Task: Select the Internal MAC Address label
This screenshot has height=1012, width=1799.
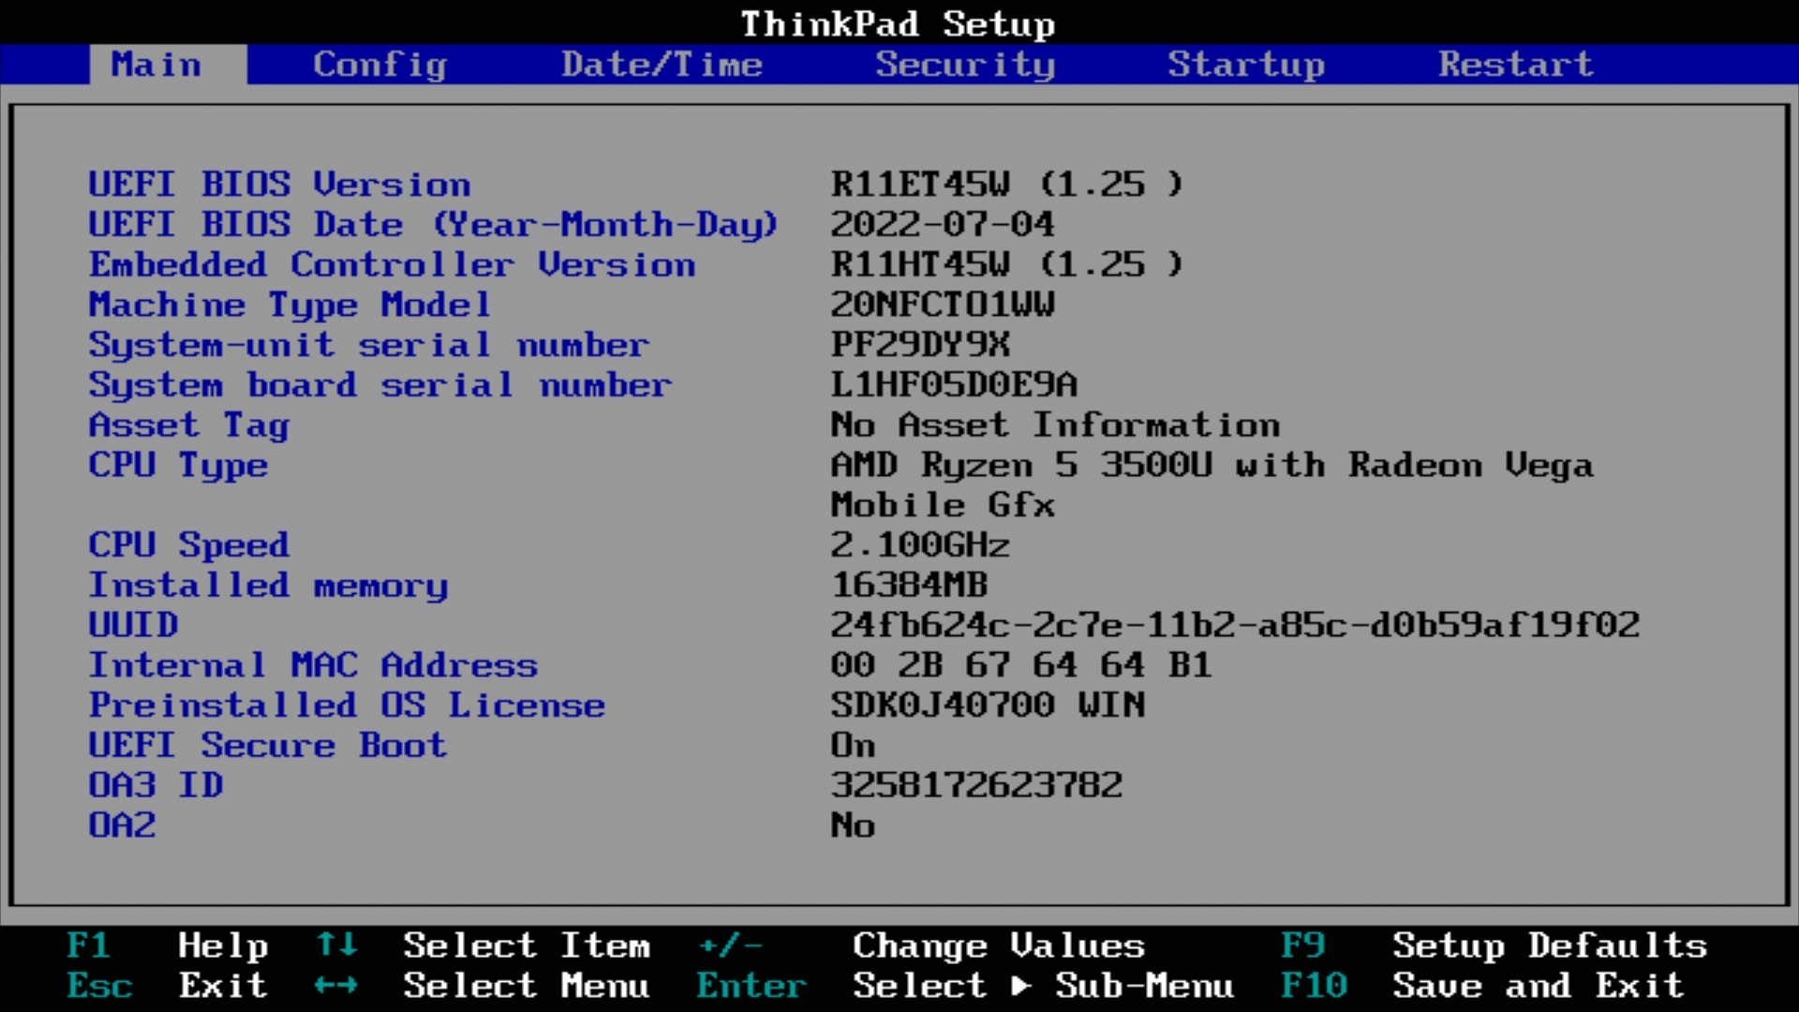Action: coord(313,666)
